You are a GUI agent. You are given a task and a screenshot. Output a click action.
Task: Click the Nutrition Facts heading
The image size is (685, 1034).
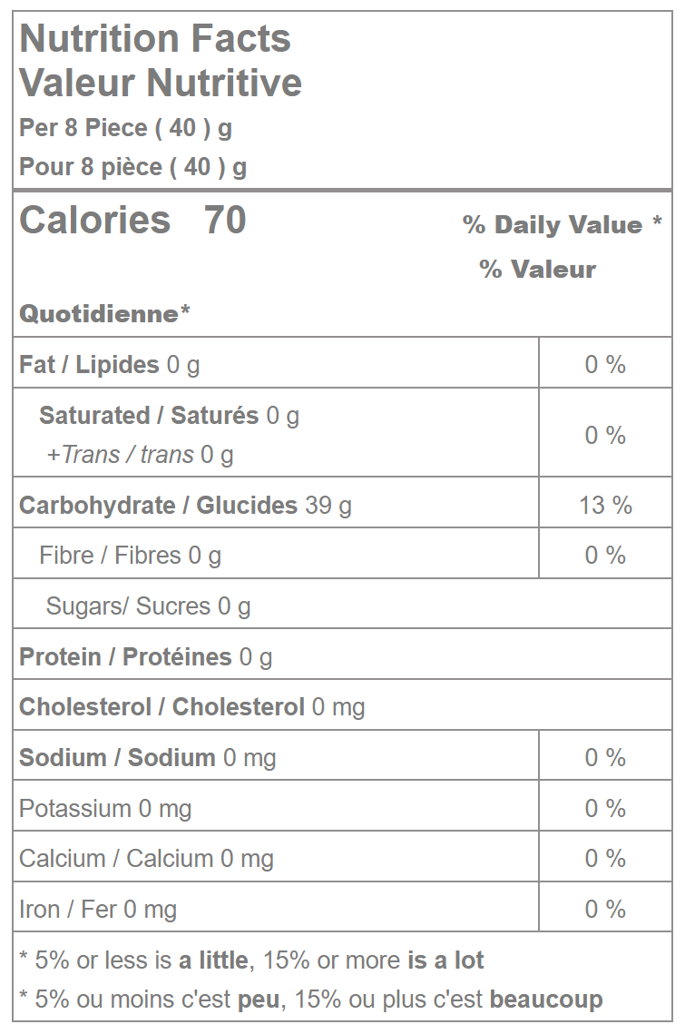pos(155,39)
